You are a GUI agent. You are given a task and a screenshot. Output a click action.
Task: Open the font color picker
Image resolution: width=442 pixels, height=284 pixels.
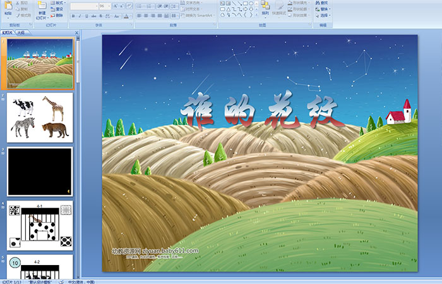point(126,15)
